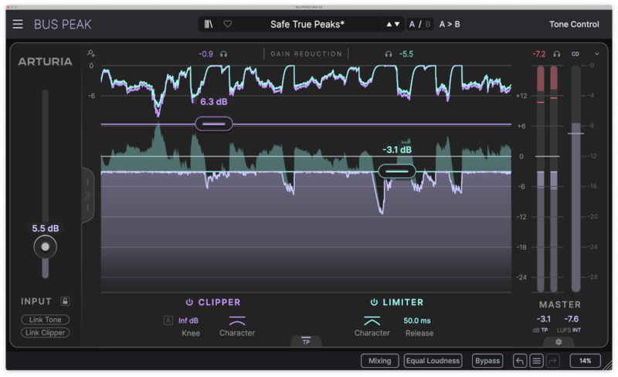Switch to state B

tap(428, 25)
